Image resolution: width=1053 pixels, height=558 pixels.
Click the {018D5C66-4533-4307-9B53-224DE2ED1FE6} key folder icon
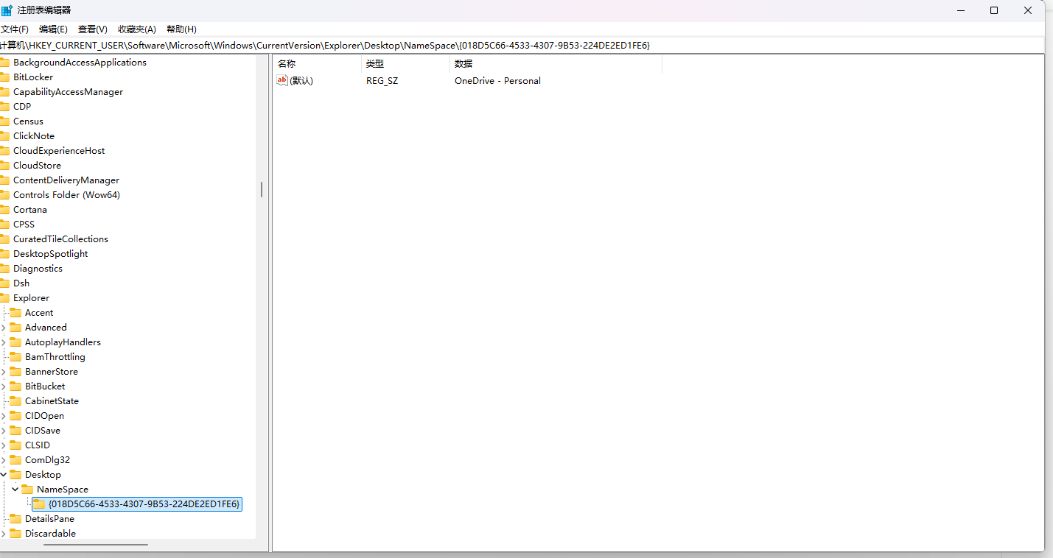tap(38, 504)
